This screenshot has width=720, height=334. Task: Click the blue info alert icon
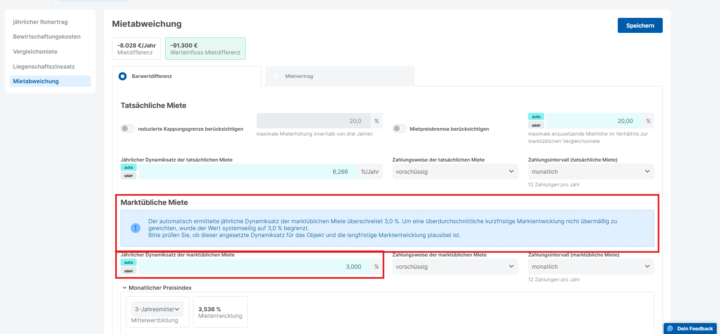pos(136,228)
